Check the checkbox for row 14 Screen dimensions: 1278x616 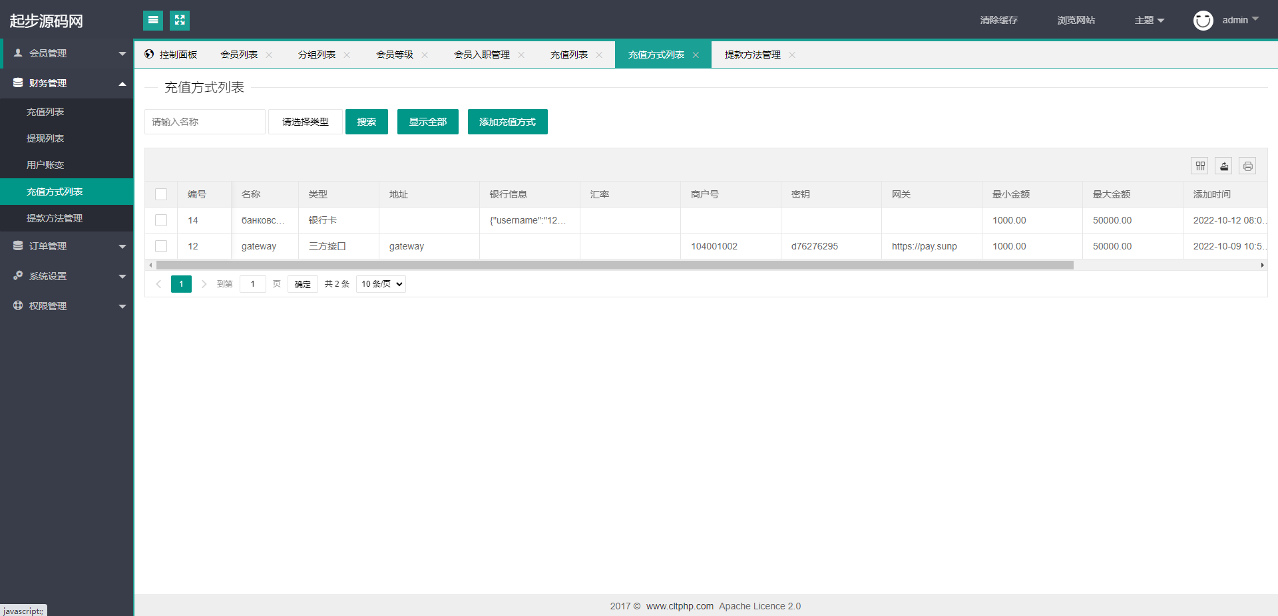pyautogui.click(x=161, y=220)
